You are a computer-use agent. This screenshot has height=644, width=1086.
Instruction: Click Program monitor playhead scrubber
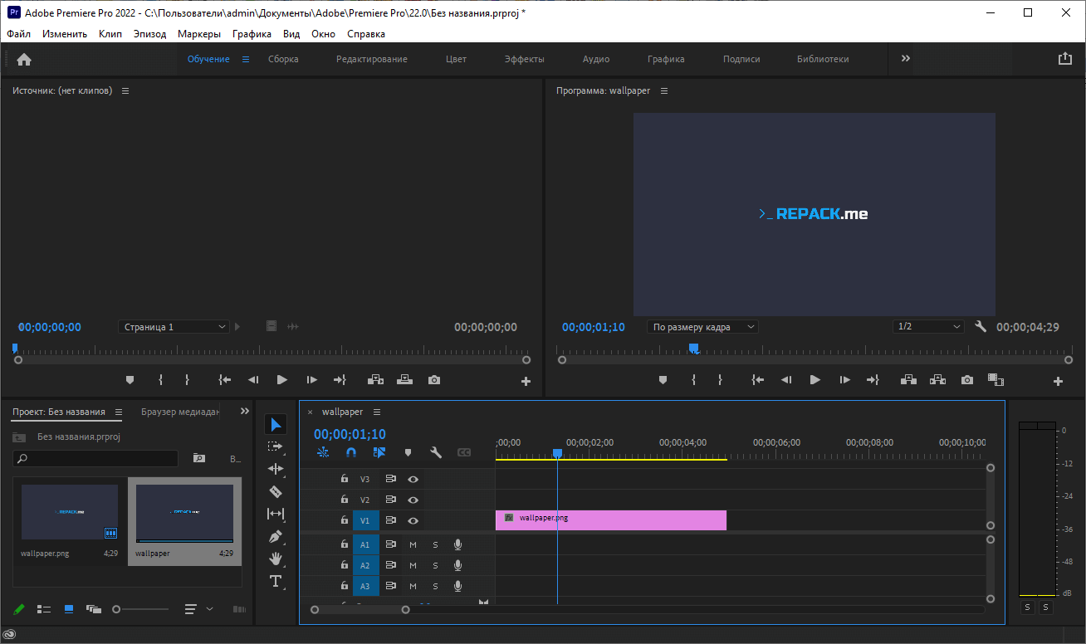[693, 349]
